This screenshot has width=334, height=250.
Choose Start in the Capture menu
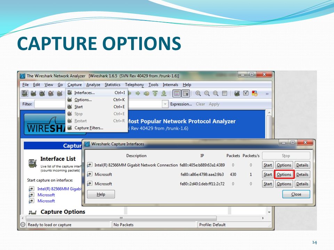(96, 107)
